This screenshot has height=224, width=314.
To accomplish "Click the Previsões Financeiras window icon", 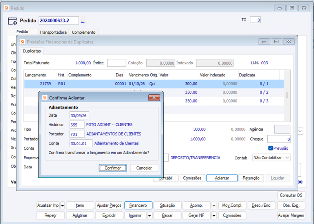I will coord(22,42).
